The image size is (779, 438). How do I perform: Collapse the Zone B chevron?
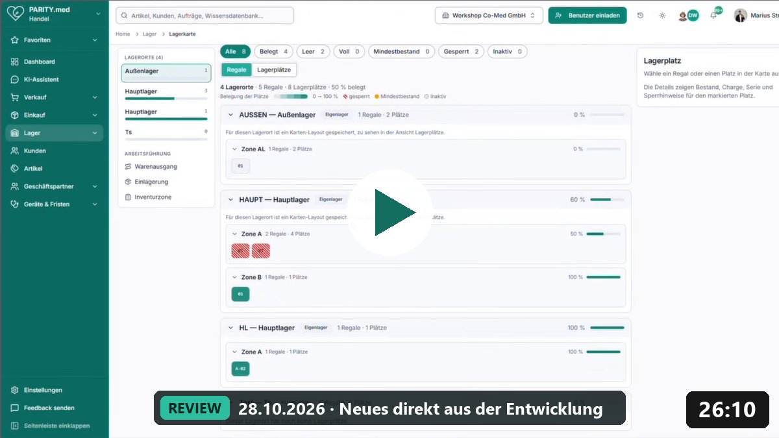click(x=235, y=277)
